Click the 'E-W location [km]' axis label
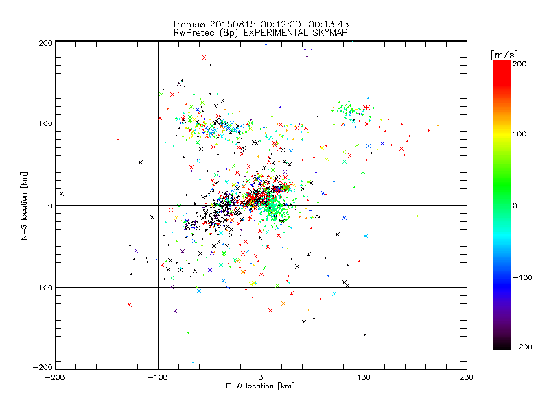549x411 pixels. click(260, 386)
